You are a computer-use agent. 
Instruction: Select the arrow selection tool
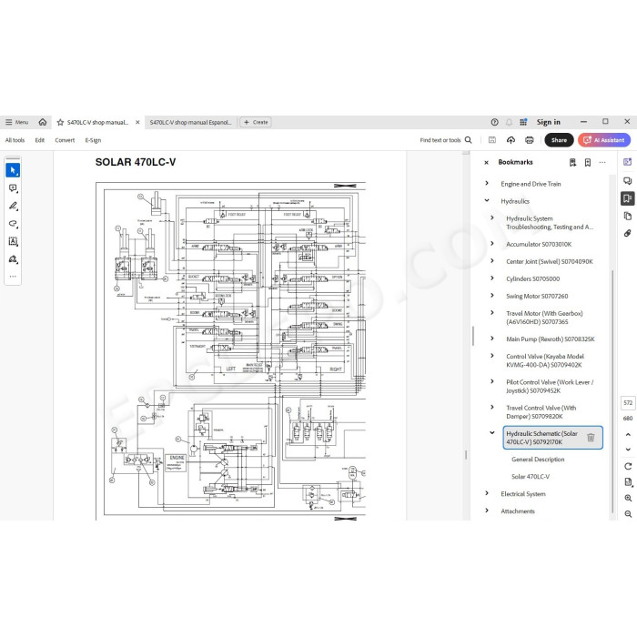[x=13, y=170]
